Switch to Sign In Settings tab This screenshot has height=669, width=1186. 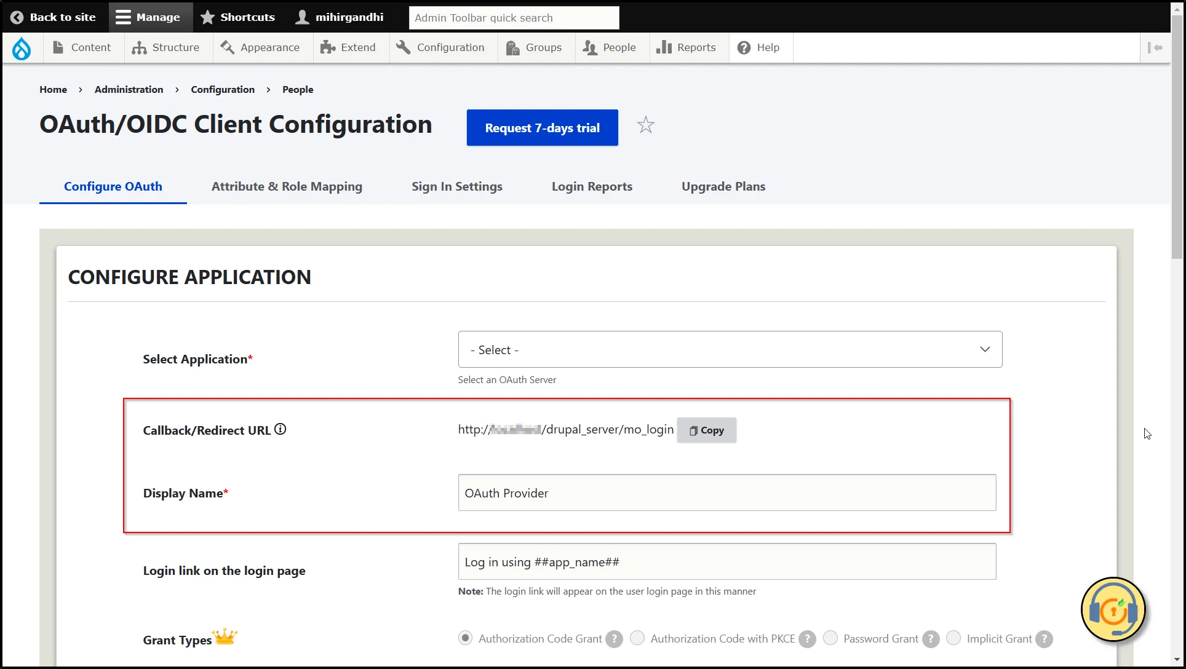457,186
